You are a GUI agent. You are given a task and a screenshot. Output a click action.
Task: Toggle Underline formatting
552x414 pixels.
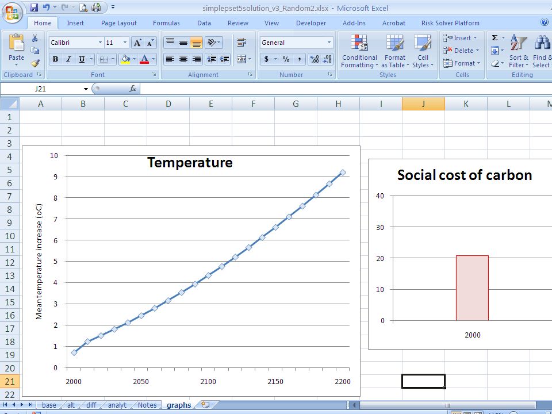pos(82,59)
